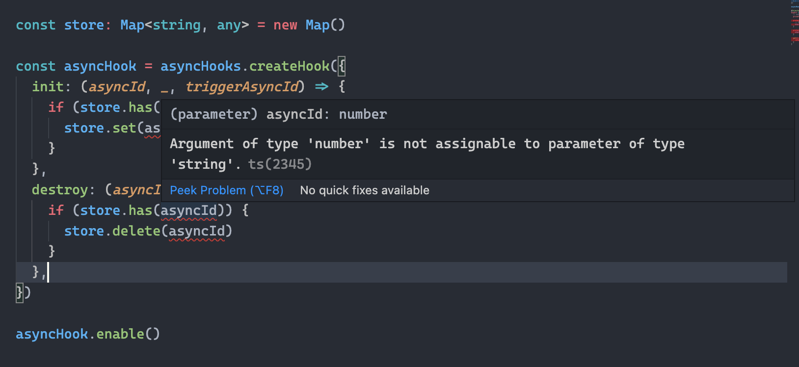This screenshot has height=367, width=799.
Task: Click the closing bracket after createHook block
Action: point(20,292)
